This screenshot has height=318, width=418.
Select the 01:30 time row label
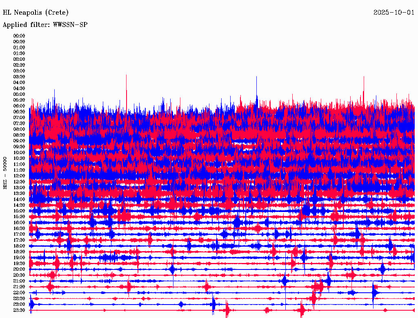point(19,53)
